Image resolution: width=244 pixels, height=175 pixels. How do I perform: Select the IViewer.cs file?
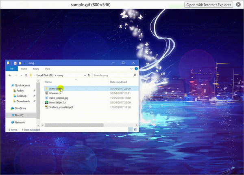[x=55, y=93]
